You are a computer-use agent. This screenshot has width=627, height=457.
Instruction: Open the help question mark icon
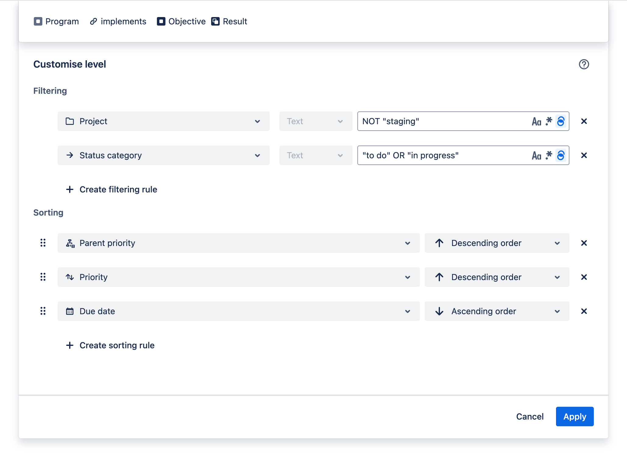pos(584,64)
